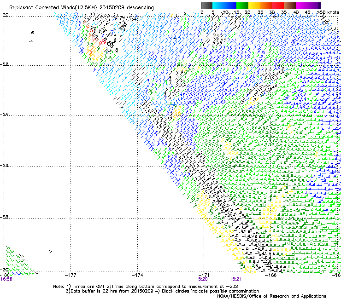
Task: Click the '-20' latitude axis label
Action: pyautogui.click(x=4, y=15)
